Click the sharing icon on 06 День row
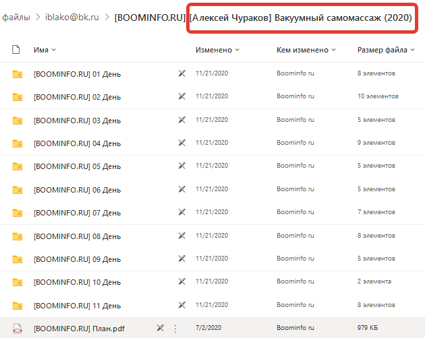The image size is (425, 338). (x=182, y=189)
